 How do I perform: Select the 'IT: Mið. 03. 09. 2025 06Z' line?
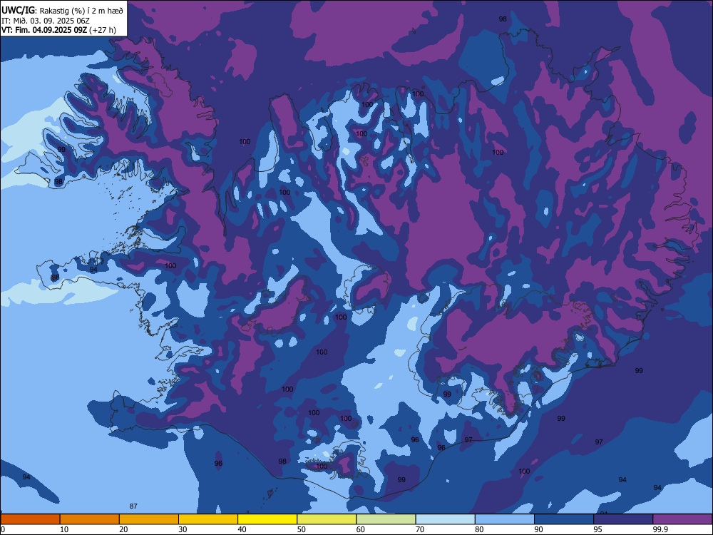[x=46, y=21]
